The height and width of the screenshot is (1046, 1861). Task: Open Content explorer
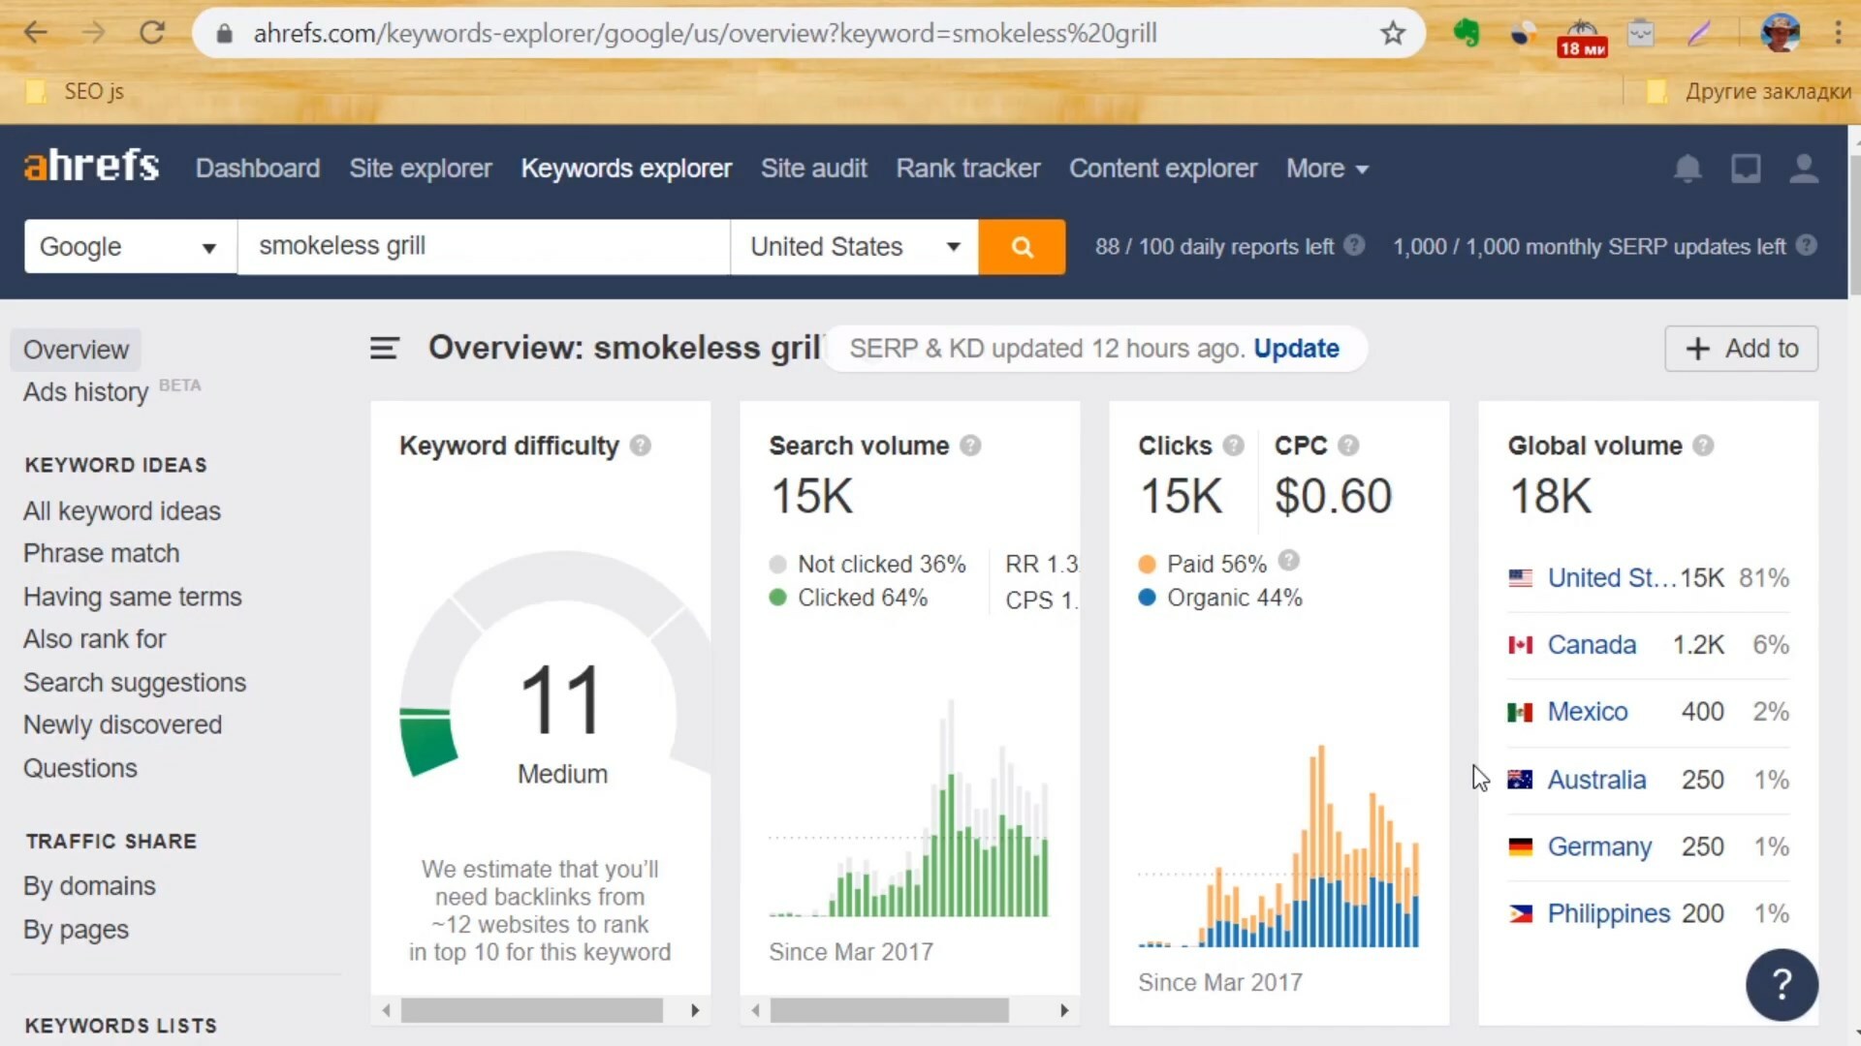tap(1163, 169)
